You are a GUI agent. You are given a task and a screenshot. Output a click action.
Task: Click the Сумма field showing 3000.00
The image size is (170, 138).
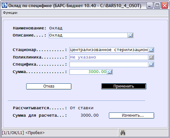point(88,72)
